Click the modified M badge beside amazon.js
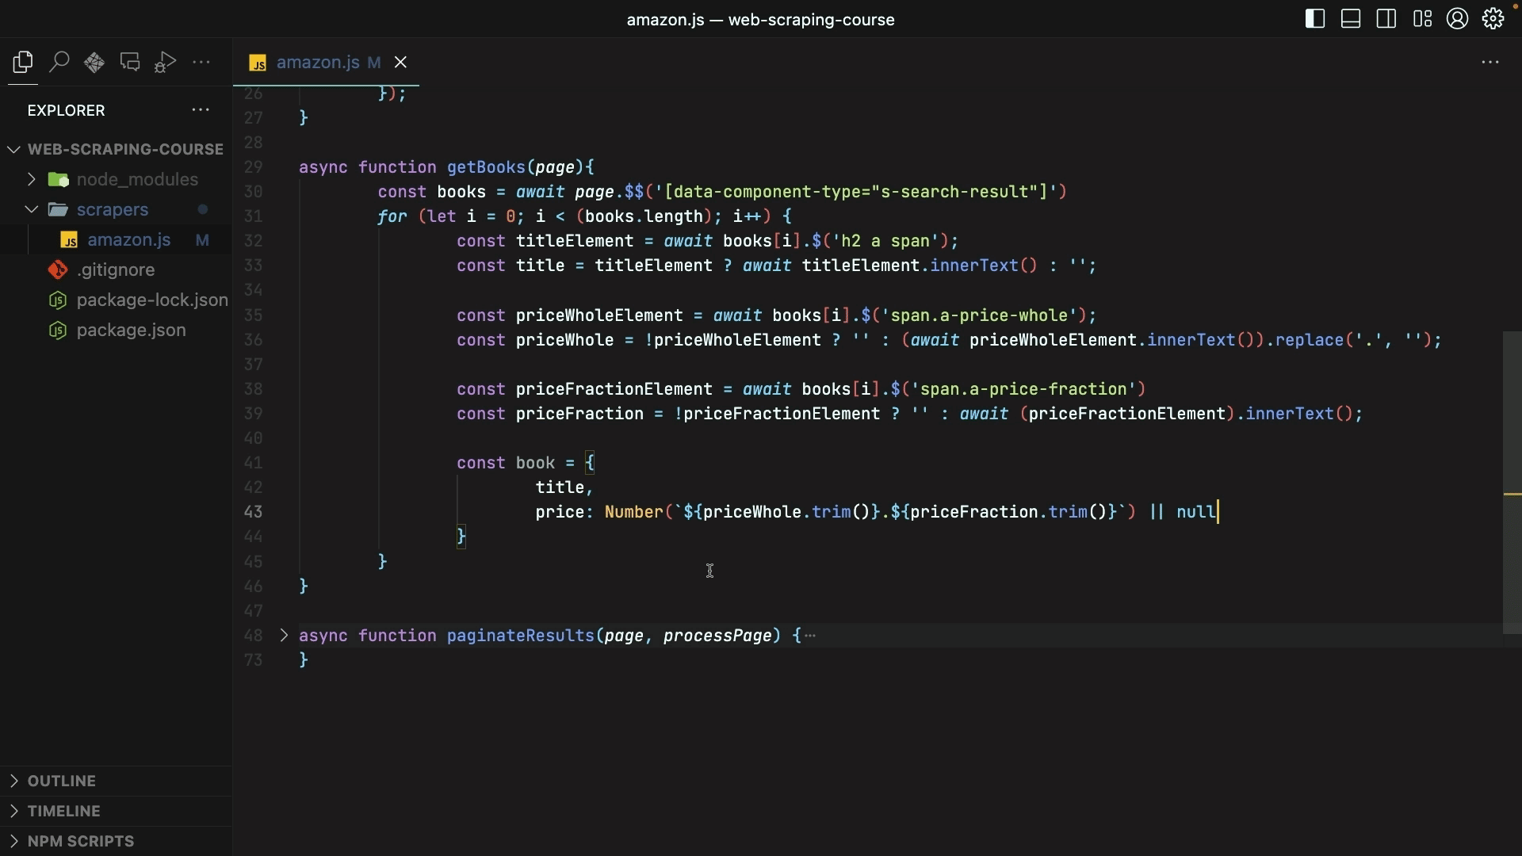 [202, 239]
